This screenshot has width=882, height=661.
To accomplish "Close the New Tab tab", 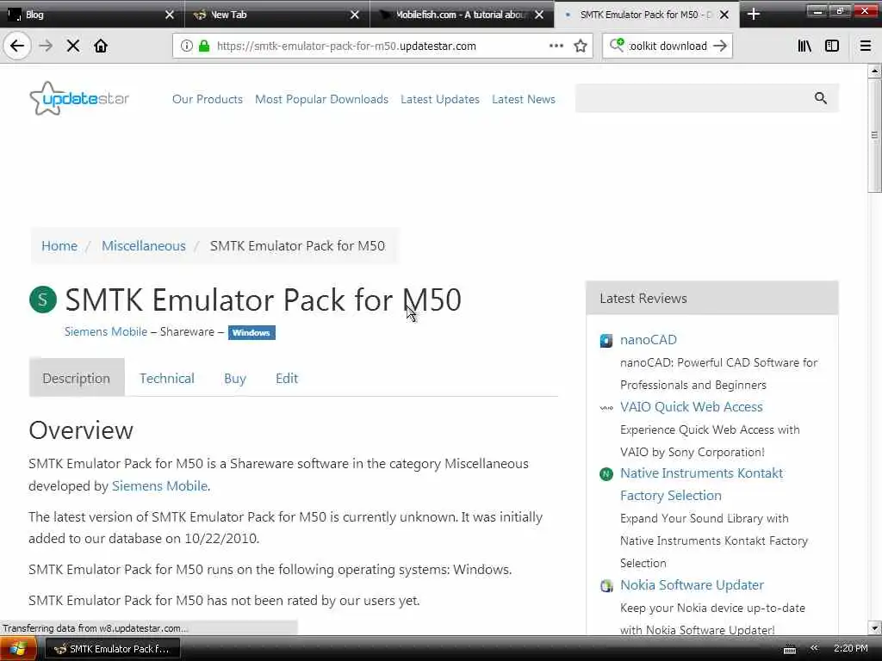I will pos(354,15).
